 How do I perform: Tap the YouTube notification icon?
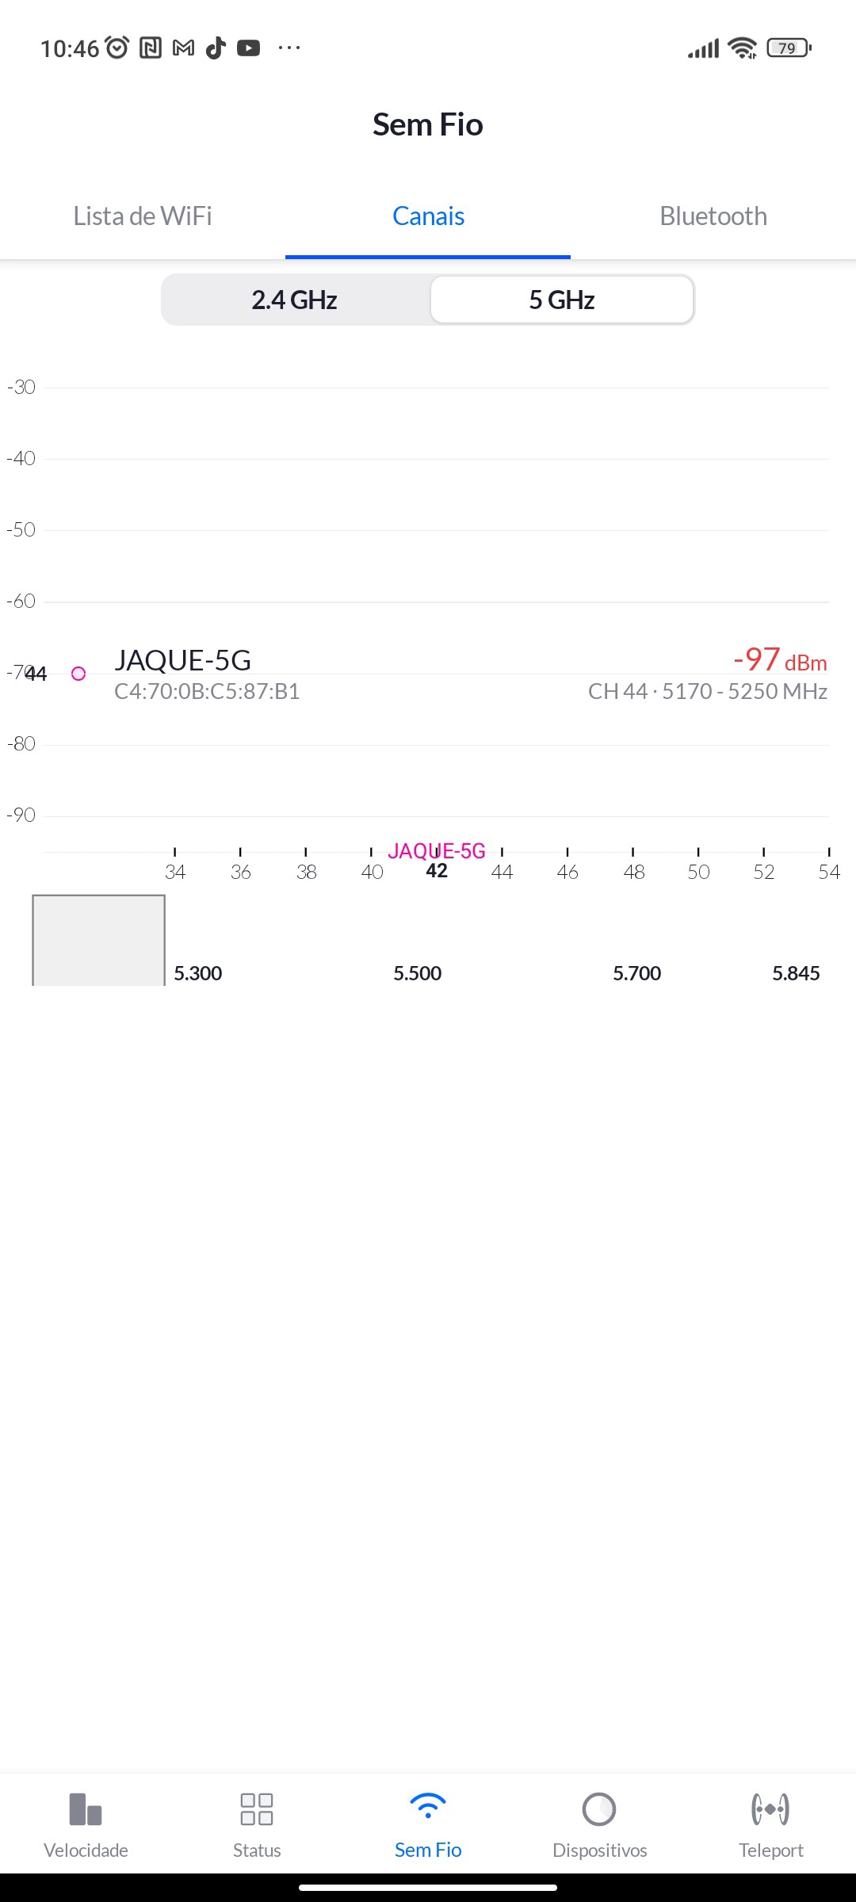[x=249, y=48]
